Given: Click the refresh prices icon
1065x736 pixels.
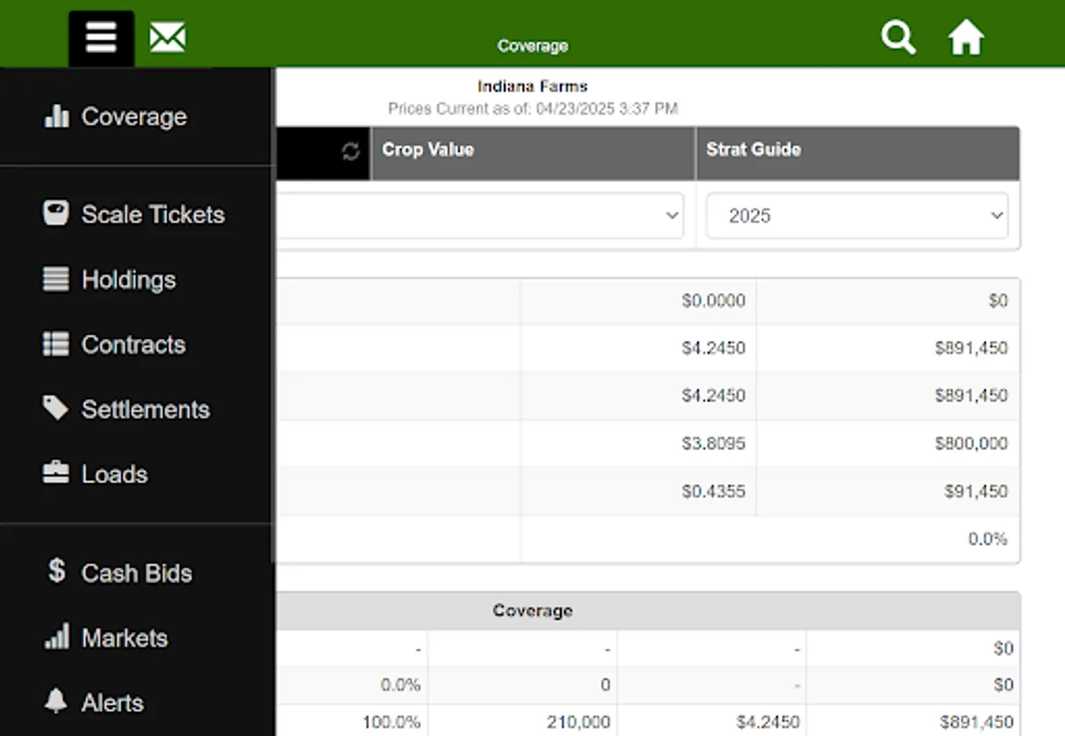Looking at the screenshot, I should point(351,151).
